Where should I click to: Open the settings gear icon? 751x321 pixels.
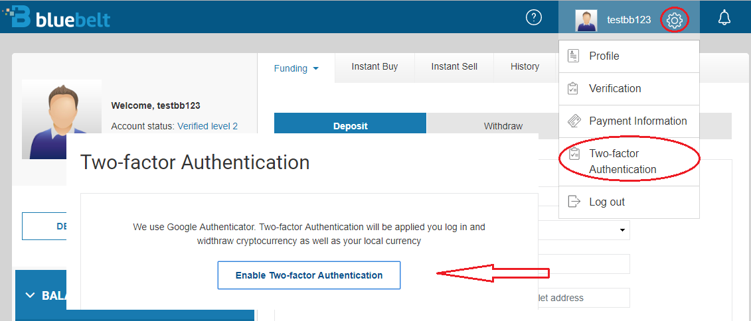coord(675,20)
